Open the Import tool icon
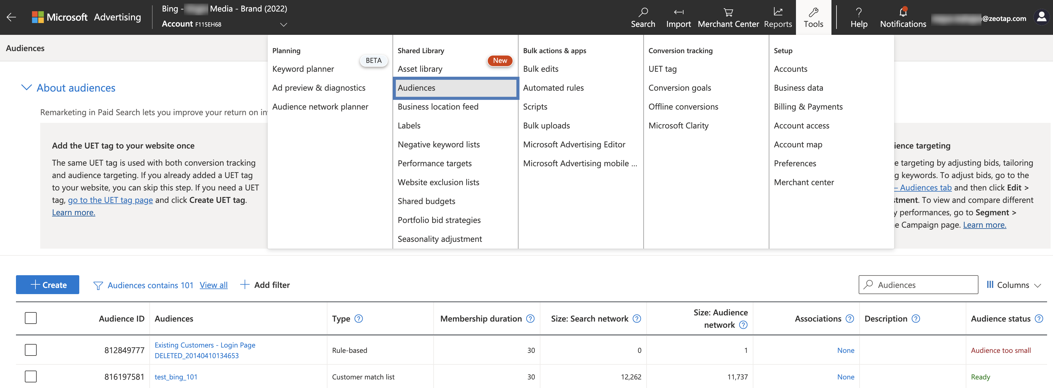 678,17
